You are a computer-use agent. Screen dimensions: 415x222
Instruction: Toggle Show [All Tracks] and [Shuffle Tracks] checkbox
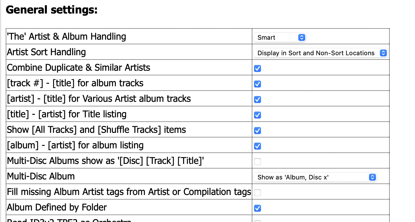pos(258,131)
